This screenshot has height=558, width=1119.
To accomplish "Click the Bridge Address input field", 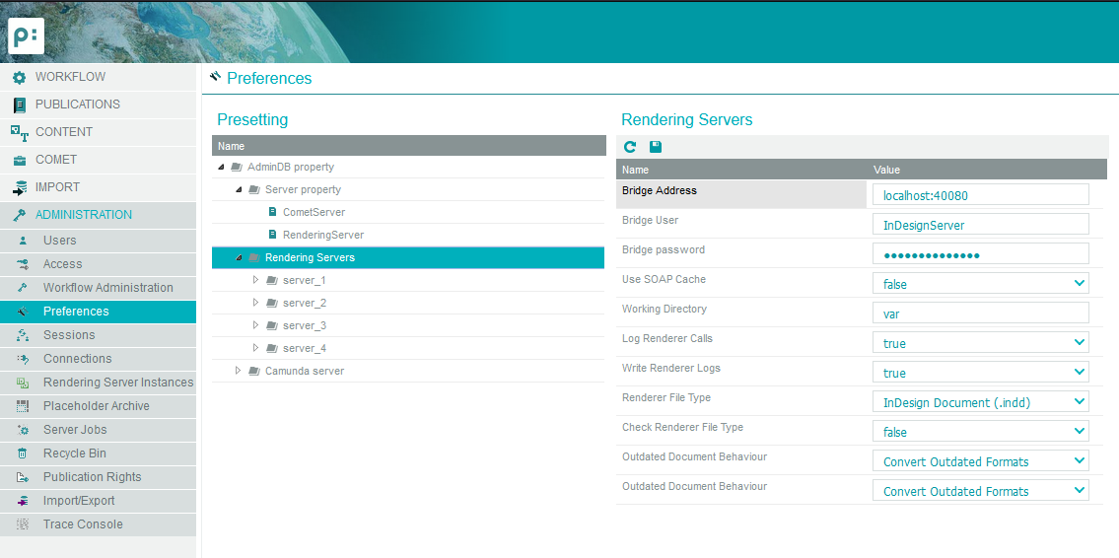I will click(980, 195).
